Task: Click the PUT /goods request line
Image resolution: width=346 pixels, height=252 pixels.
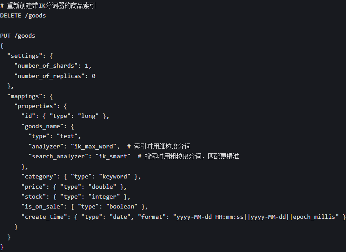Action: click(x=18, y=36)
